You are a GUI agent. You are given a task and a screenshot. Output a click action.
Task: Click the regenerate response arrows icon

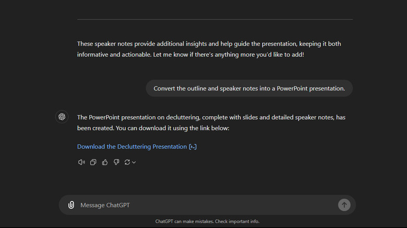click(127, 162)
